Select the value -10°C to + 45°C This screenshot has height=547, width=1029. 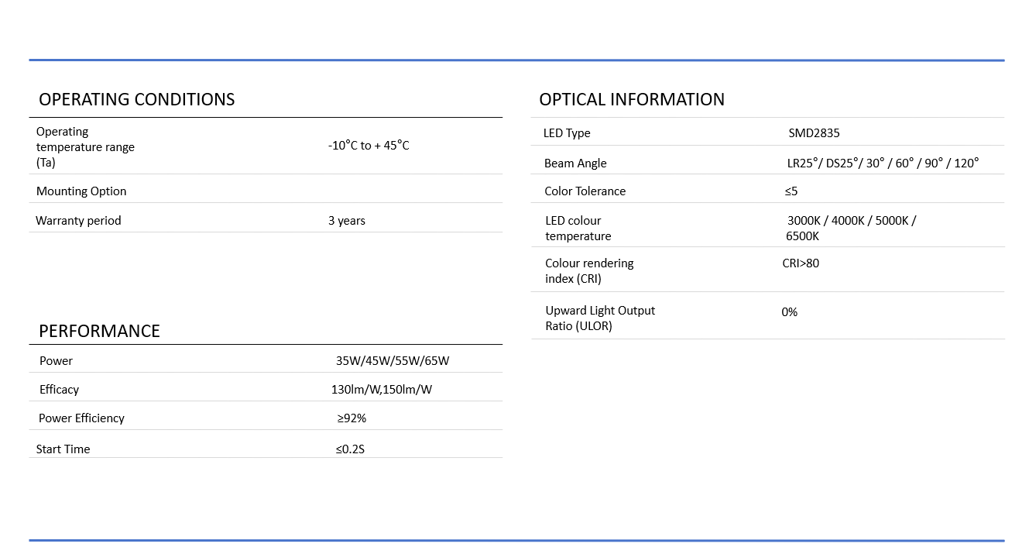point(369,145)
